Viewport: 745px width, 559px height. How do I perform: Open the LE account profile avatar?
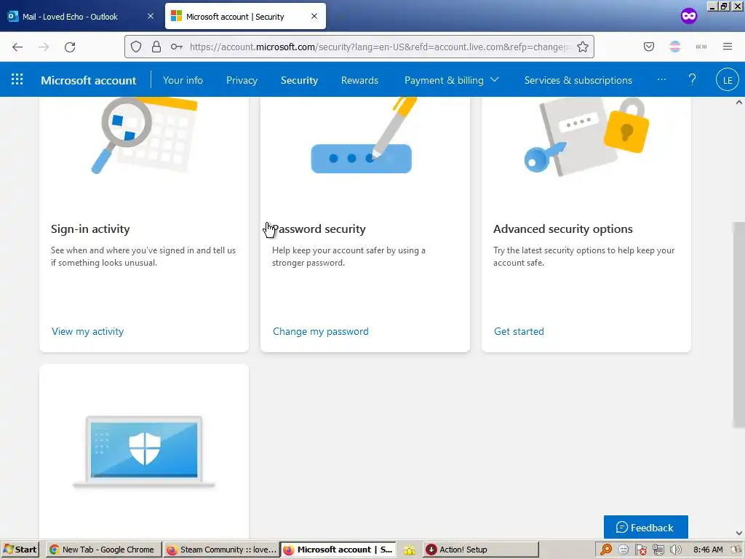pyautogui.click(x=728, y=80)
